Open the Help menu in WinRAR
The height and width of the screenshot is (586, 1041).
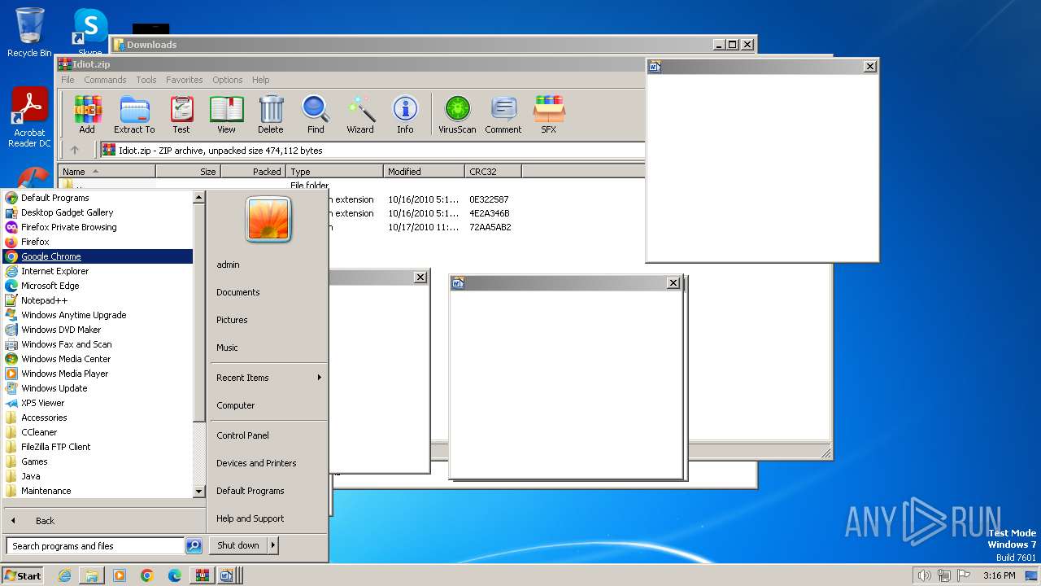[260, 80]
